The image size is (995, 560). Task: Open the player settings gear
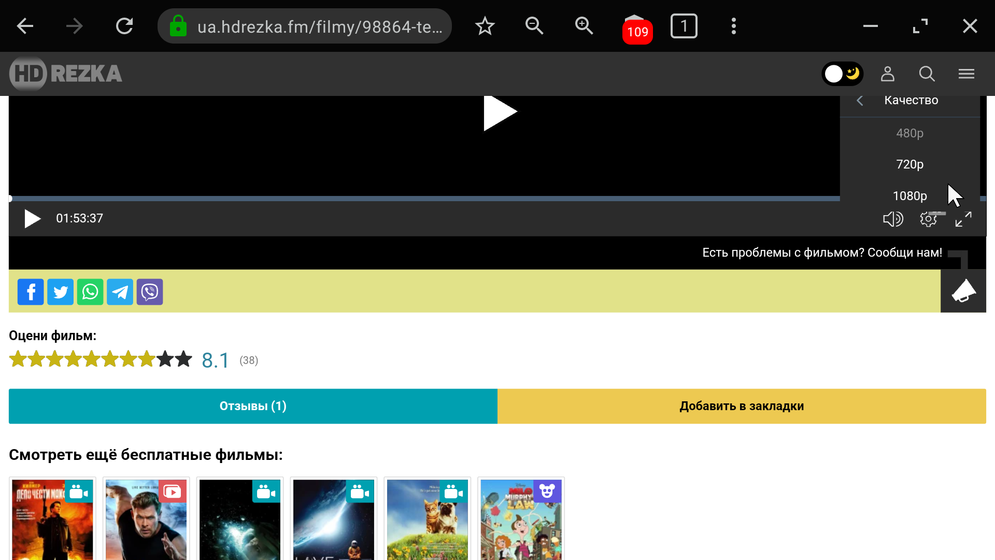click(x=928, y=219)
